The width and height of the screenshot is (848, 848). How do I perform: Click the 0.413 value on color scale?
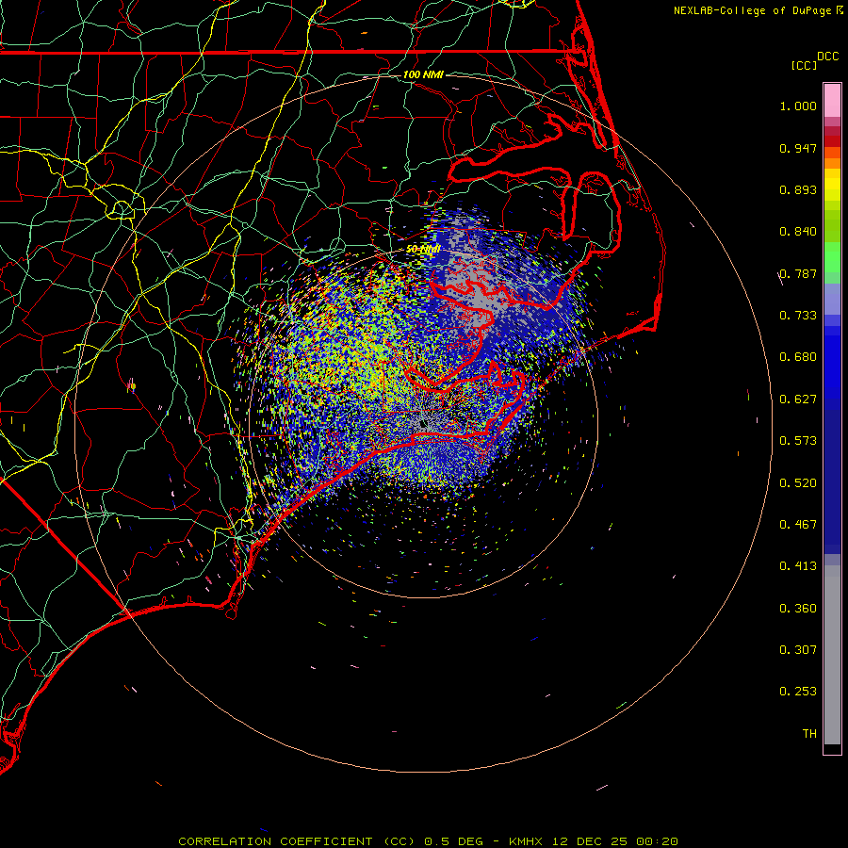(798, 566)
